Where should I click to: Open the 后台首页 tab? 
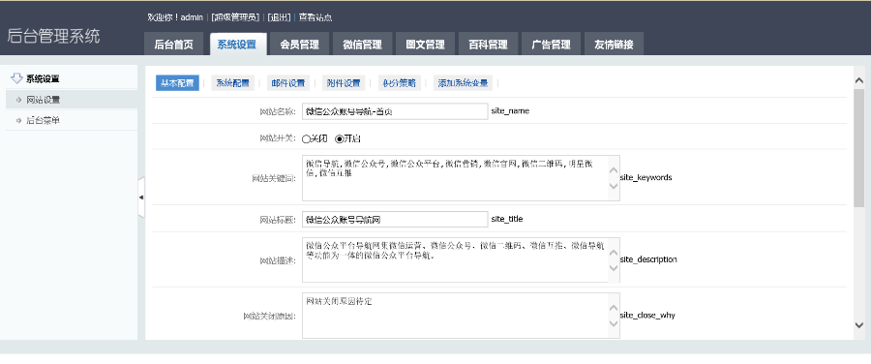pos(174,44)
